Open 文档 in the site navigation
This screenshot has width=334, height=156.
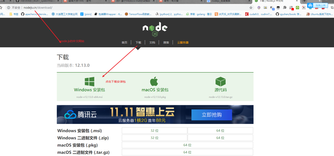point(152,42)
